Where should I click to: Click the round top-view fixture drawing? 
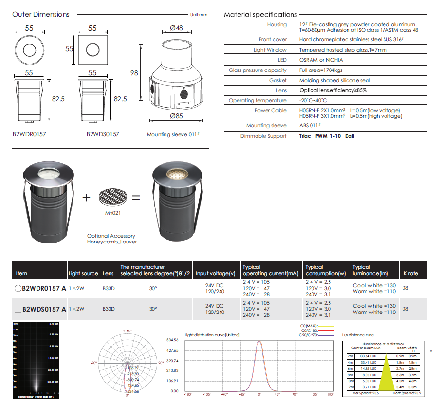click(29, 49)
